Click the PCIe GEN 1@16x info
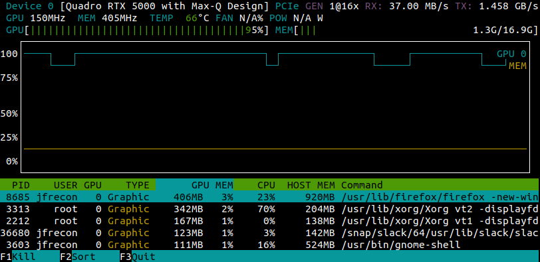The image size is (540, 262). (317, 6)
